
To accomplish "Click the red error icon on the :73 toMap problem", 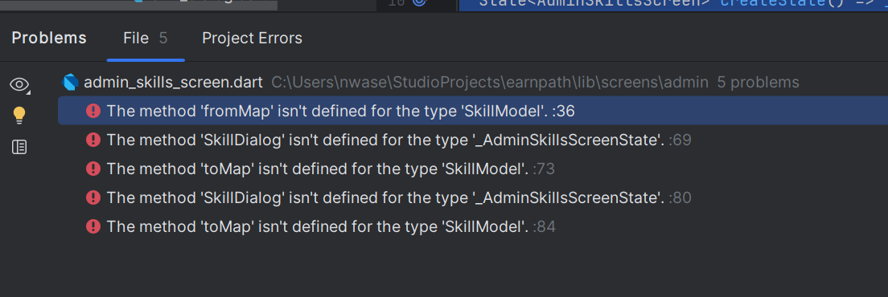I will point(92,169).
